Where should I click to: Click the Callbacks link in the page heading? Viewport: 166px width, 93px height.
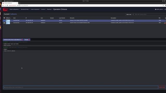(x=13, y=14)
